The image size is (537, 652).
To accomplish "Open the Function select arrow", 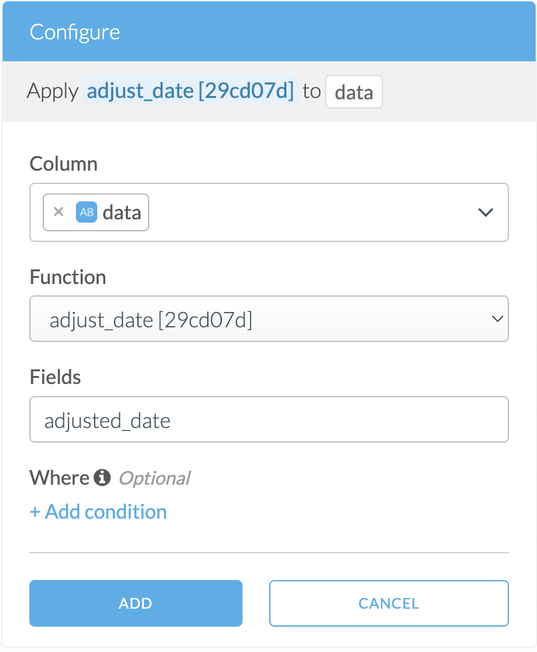I will [496, 319].
